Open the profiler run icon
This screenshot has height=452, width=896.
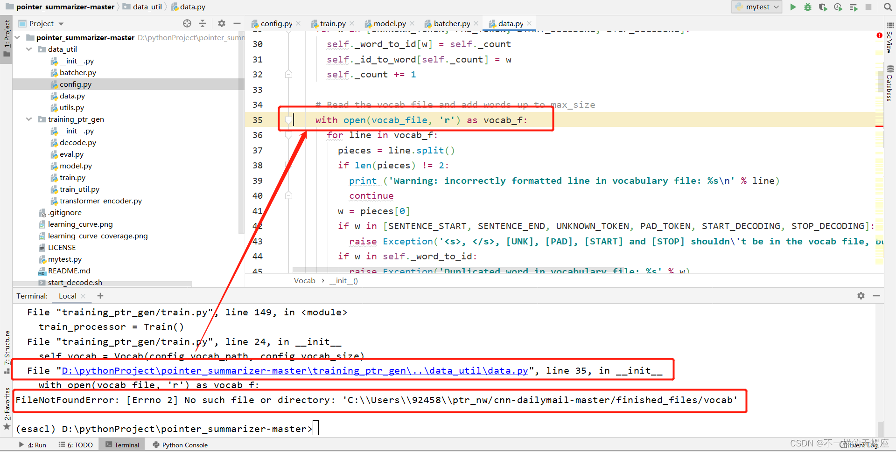pyautogui.click(x=838, y=7)
